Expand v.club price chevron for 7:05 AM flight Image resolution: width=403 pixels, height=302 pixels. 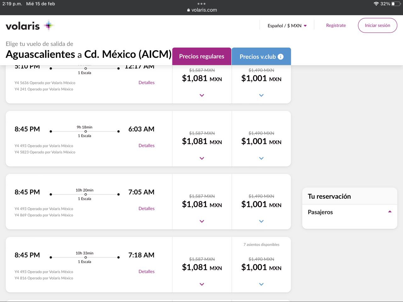[x=261, y=221]
